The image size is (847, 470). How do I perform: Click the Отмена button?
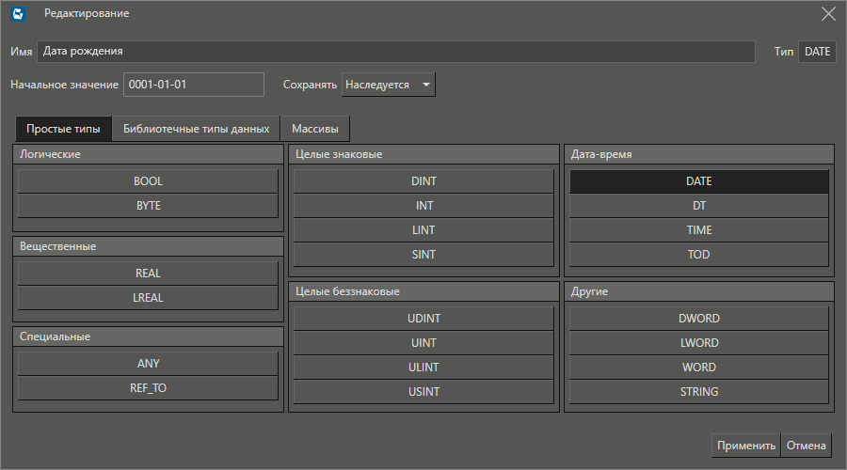click(807, 446)
